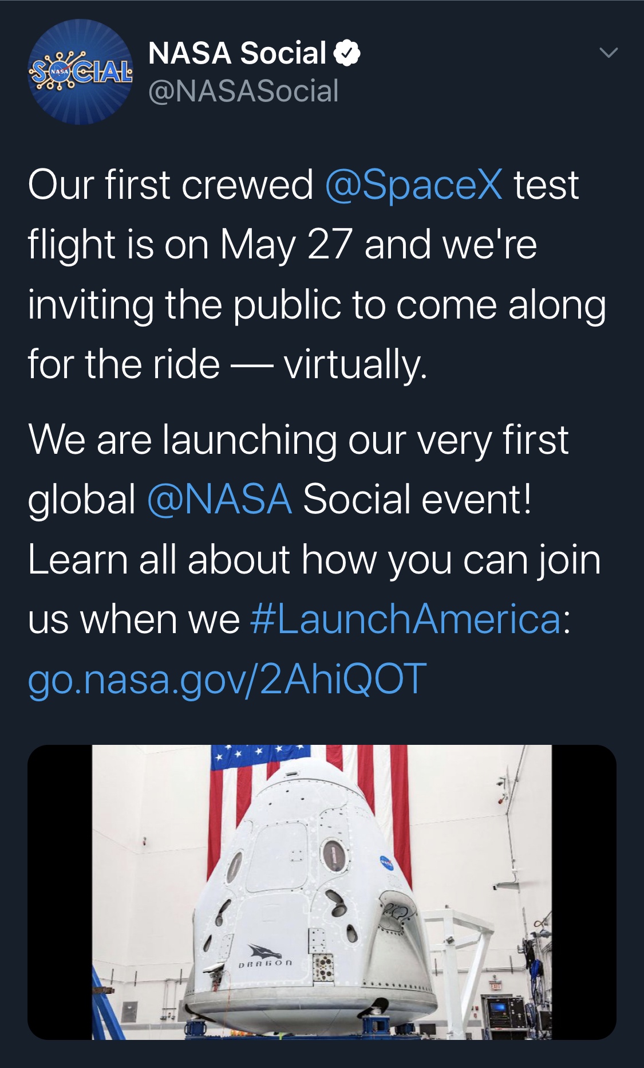The width and height of the screenshot is (644, 1068).
Task: Open the @NASA mention
Action: pos(220,499)
